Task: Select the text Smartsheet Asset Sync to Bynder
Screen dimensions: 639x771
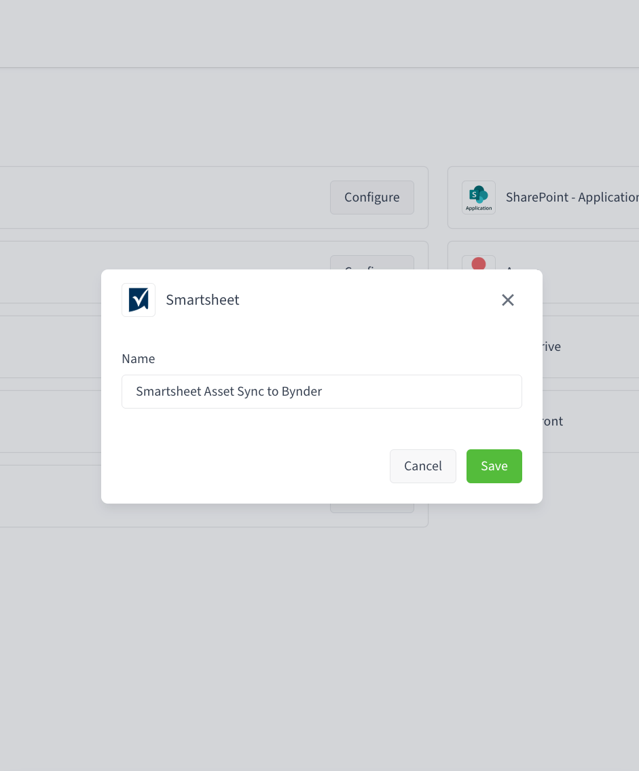Action: (x=229, y=392)
